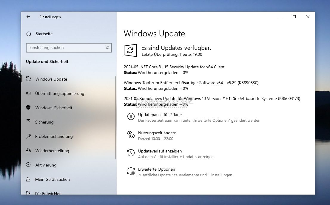Click the Wiederherstellung icon

(x=28, y=150)
